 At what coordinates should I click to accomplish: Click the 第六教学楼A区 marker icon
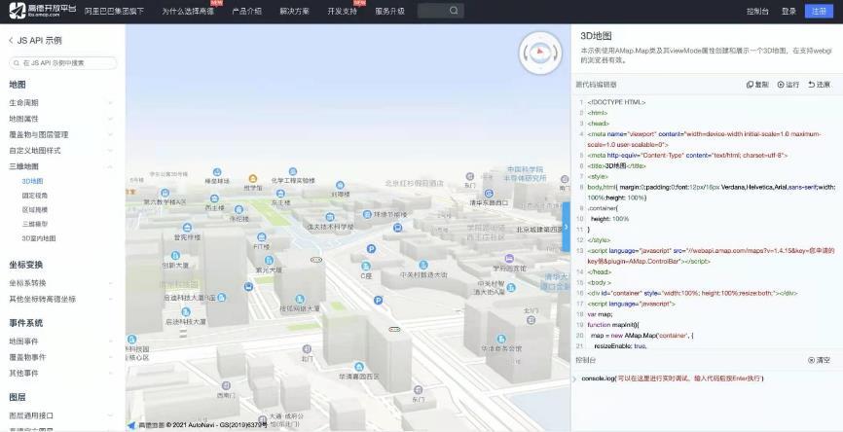click(165, 193)
